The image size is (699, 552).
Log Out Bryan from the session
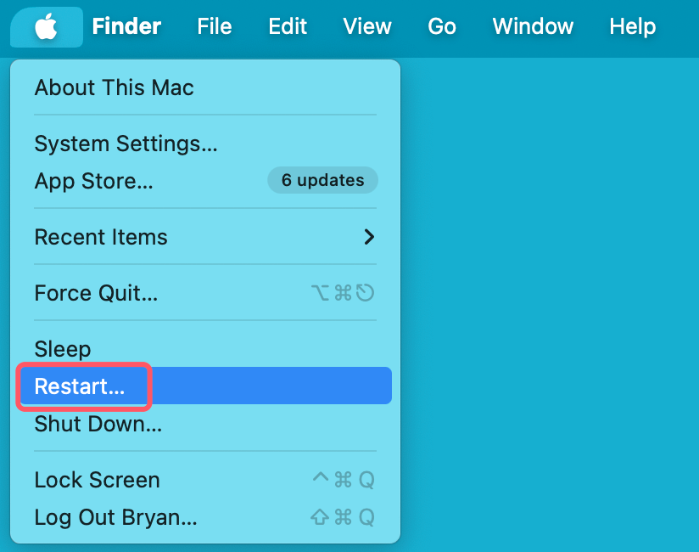tap(115, 516)
